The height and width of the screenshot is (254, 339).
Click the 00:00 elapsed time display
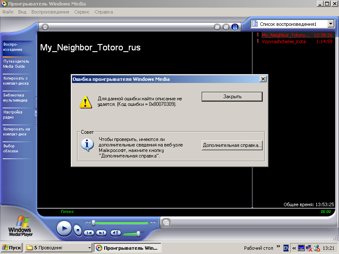[326, 212]
